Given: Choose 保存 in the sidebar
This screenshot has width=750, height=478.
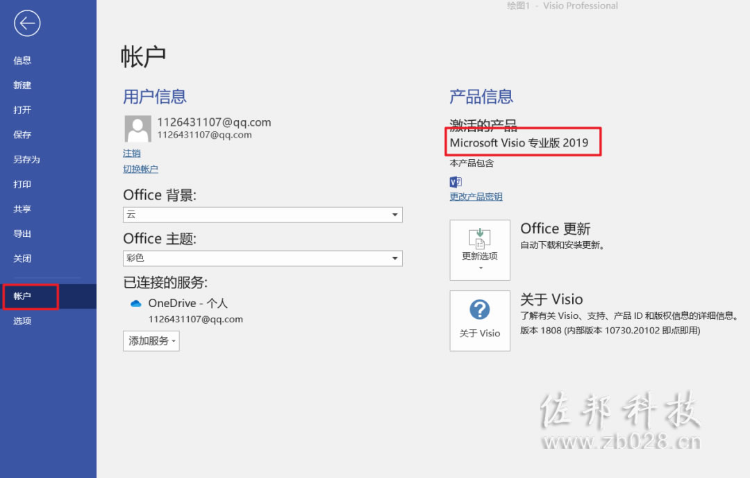Looking at the screenshot, I should [22, 135].
